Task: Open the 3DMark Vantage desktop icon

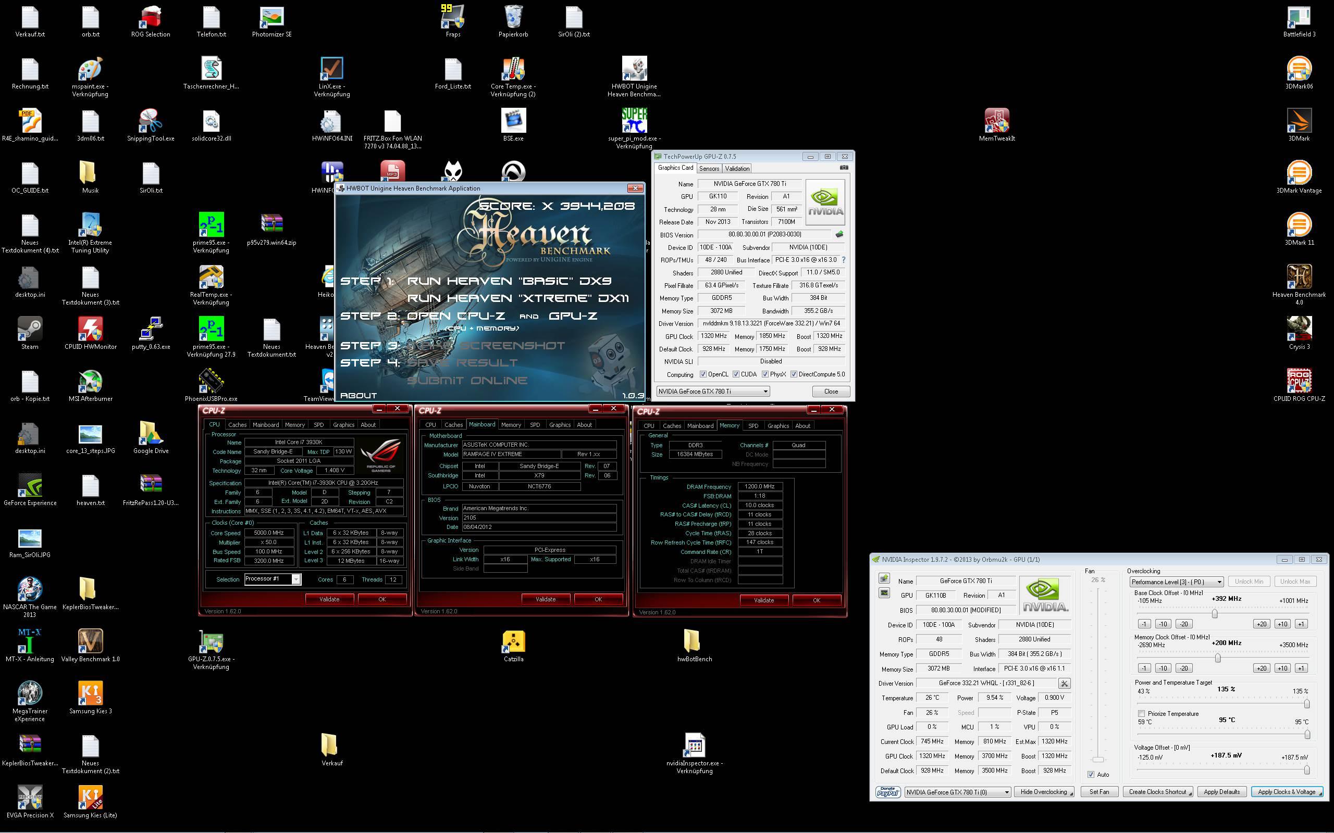Action: 1299,178
